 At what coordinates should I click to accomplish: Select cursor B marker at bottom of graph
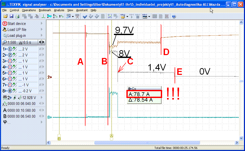click(59, 139)
